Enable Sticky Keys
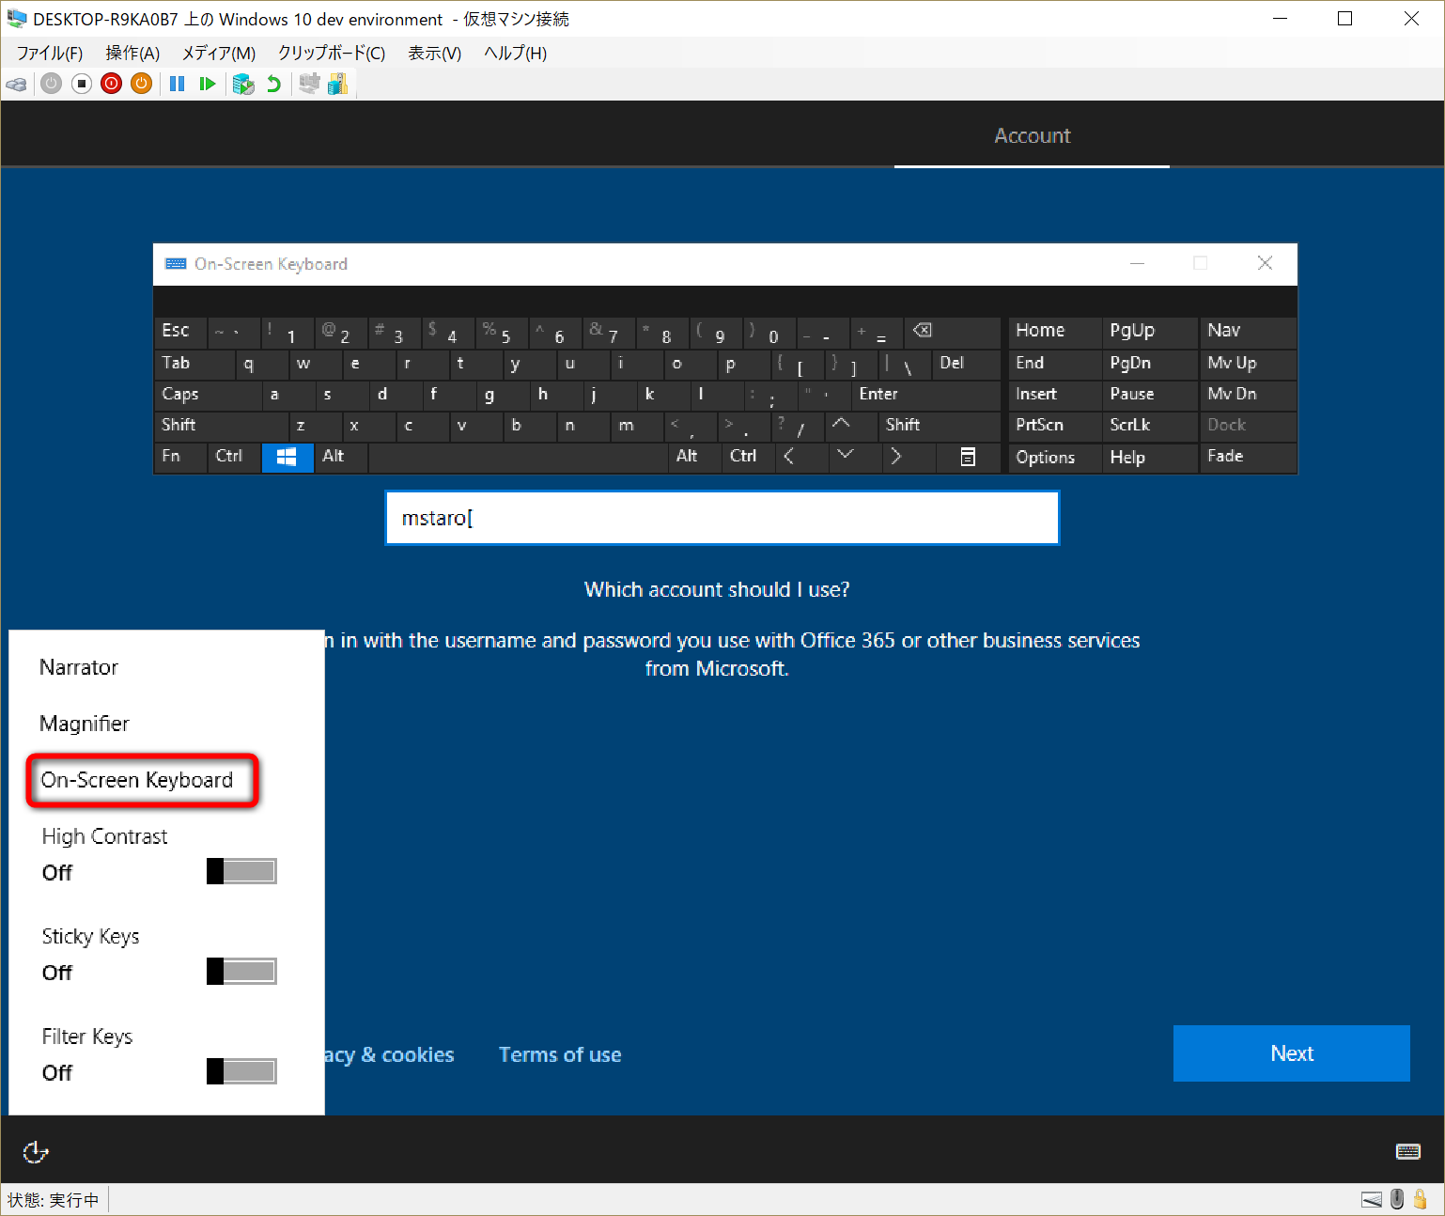The image size is (1445, 1216). tap(241, 971)
